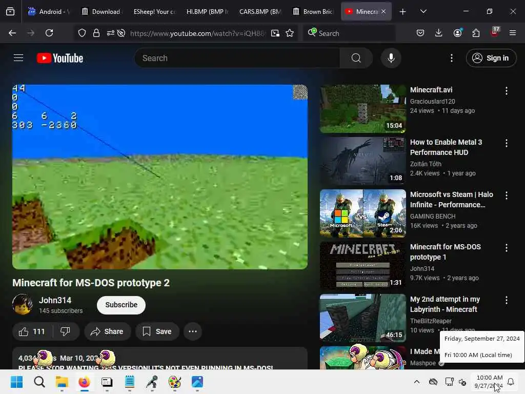Open options for Minecraft.avi video
Image resolution: width=525 pixels, height=394 pixels.
pyautogui.click(x=506, y=91)
